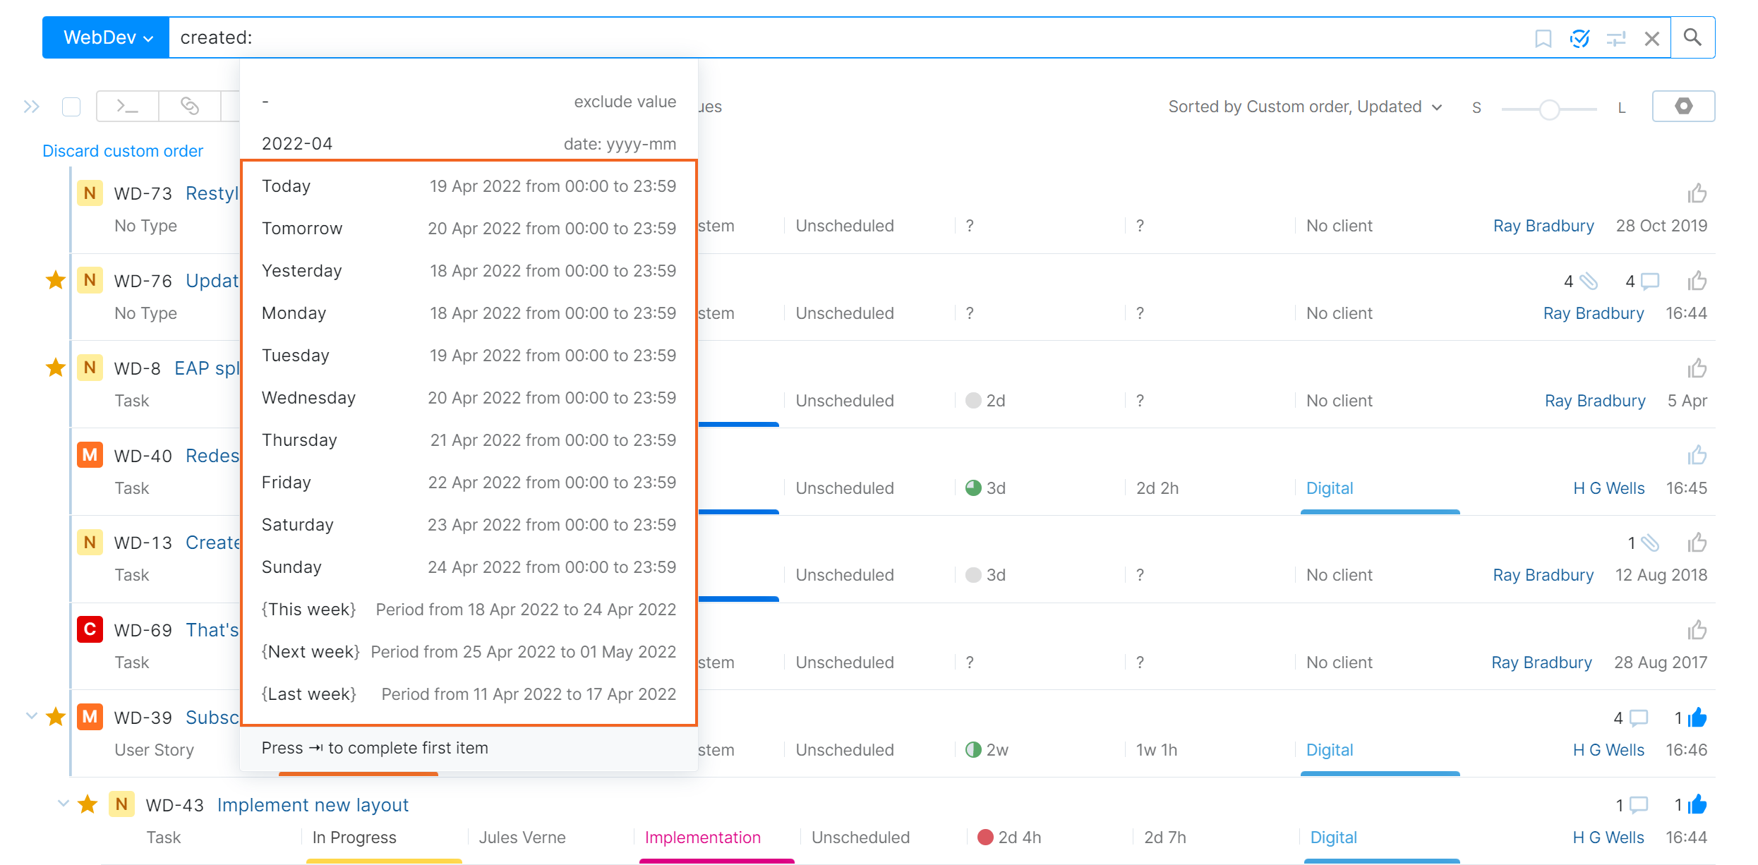Unstar issue WD-76
The width and height of the screenshot is (1758, 865).
56,280
